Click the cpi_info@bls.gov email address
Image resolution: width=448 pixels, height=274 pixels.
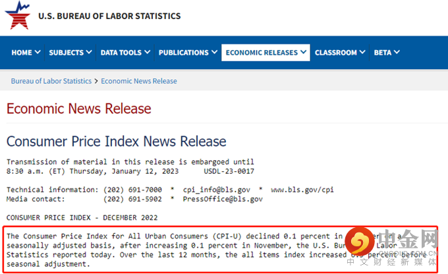click(x=217, y=190)
